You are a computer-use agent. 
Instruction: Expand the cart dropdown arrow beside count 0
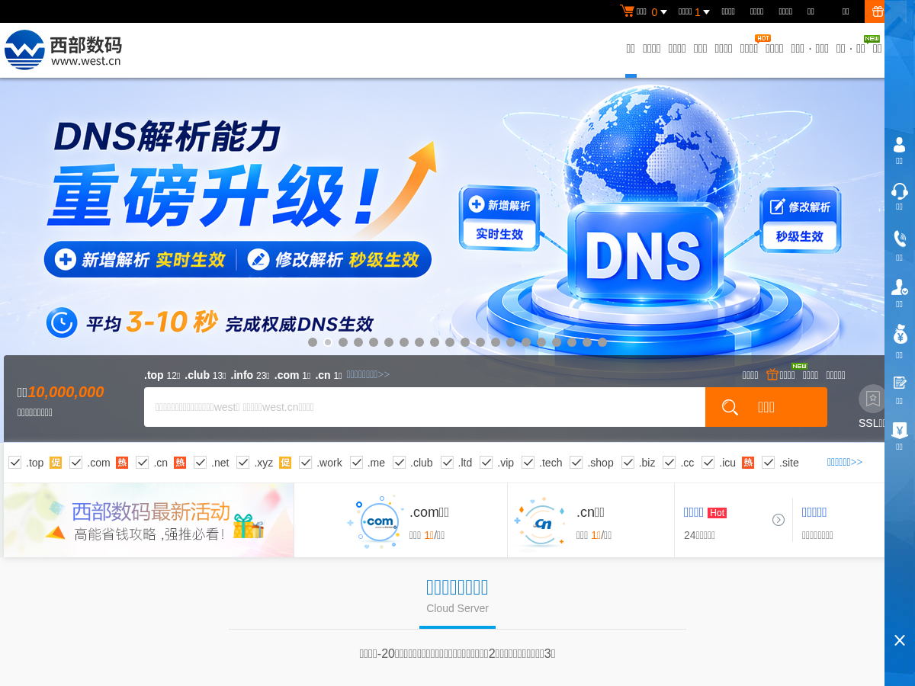pyautogui.click(x=663, y=11)
